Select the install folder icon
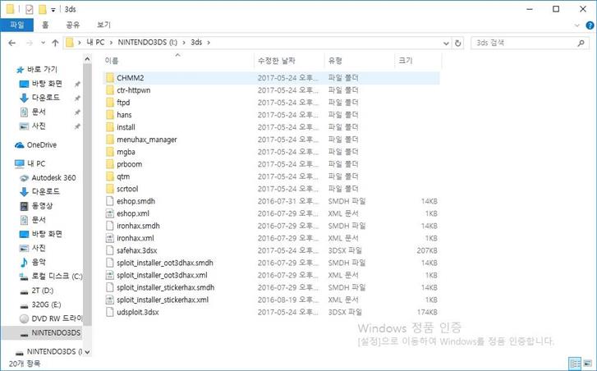 (x=110, y=127)
